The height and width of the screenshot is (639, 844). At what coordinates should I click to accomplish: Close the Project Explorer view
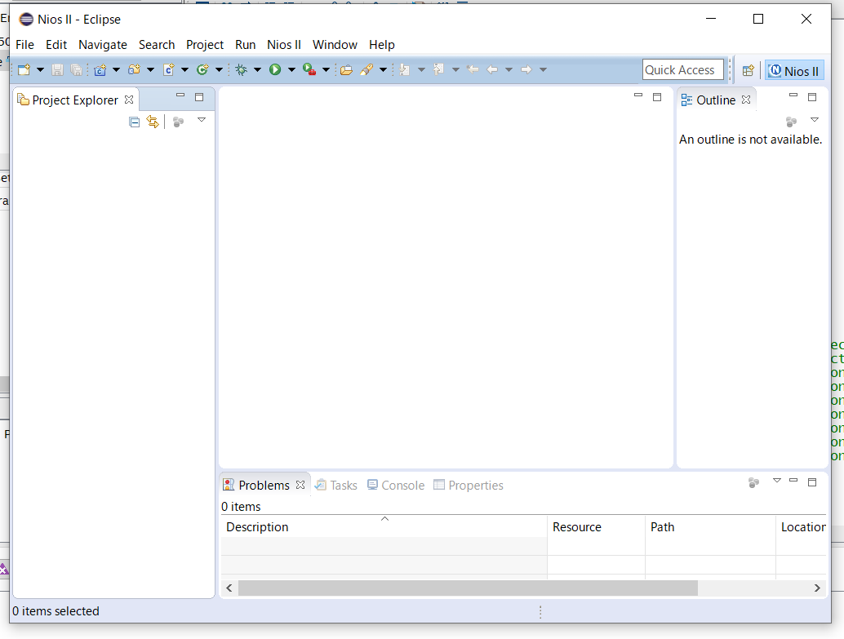click(129, 100)
